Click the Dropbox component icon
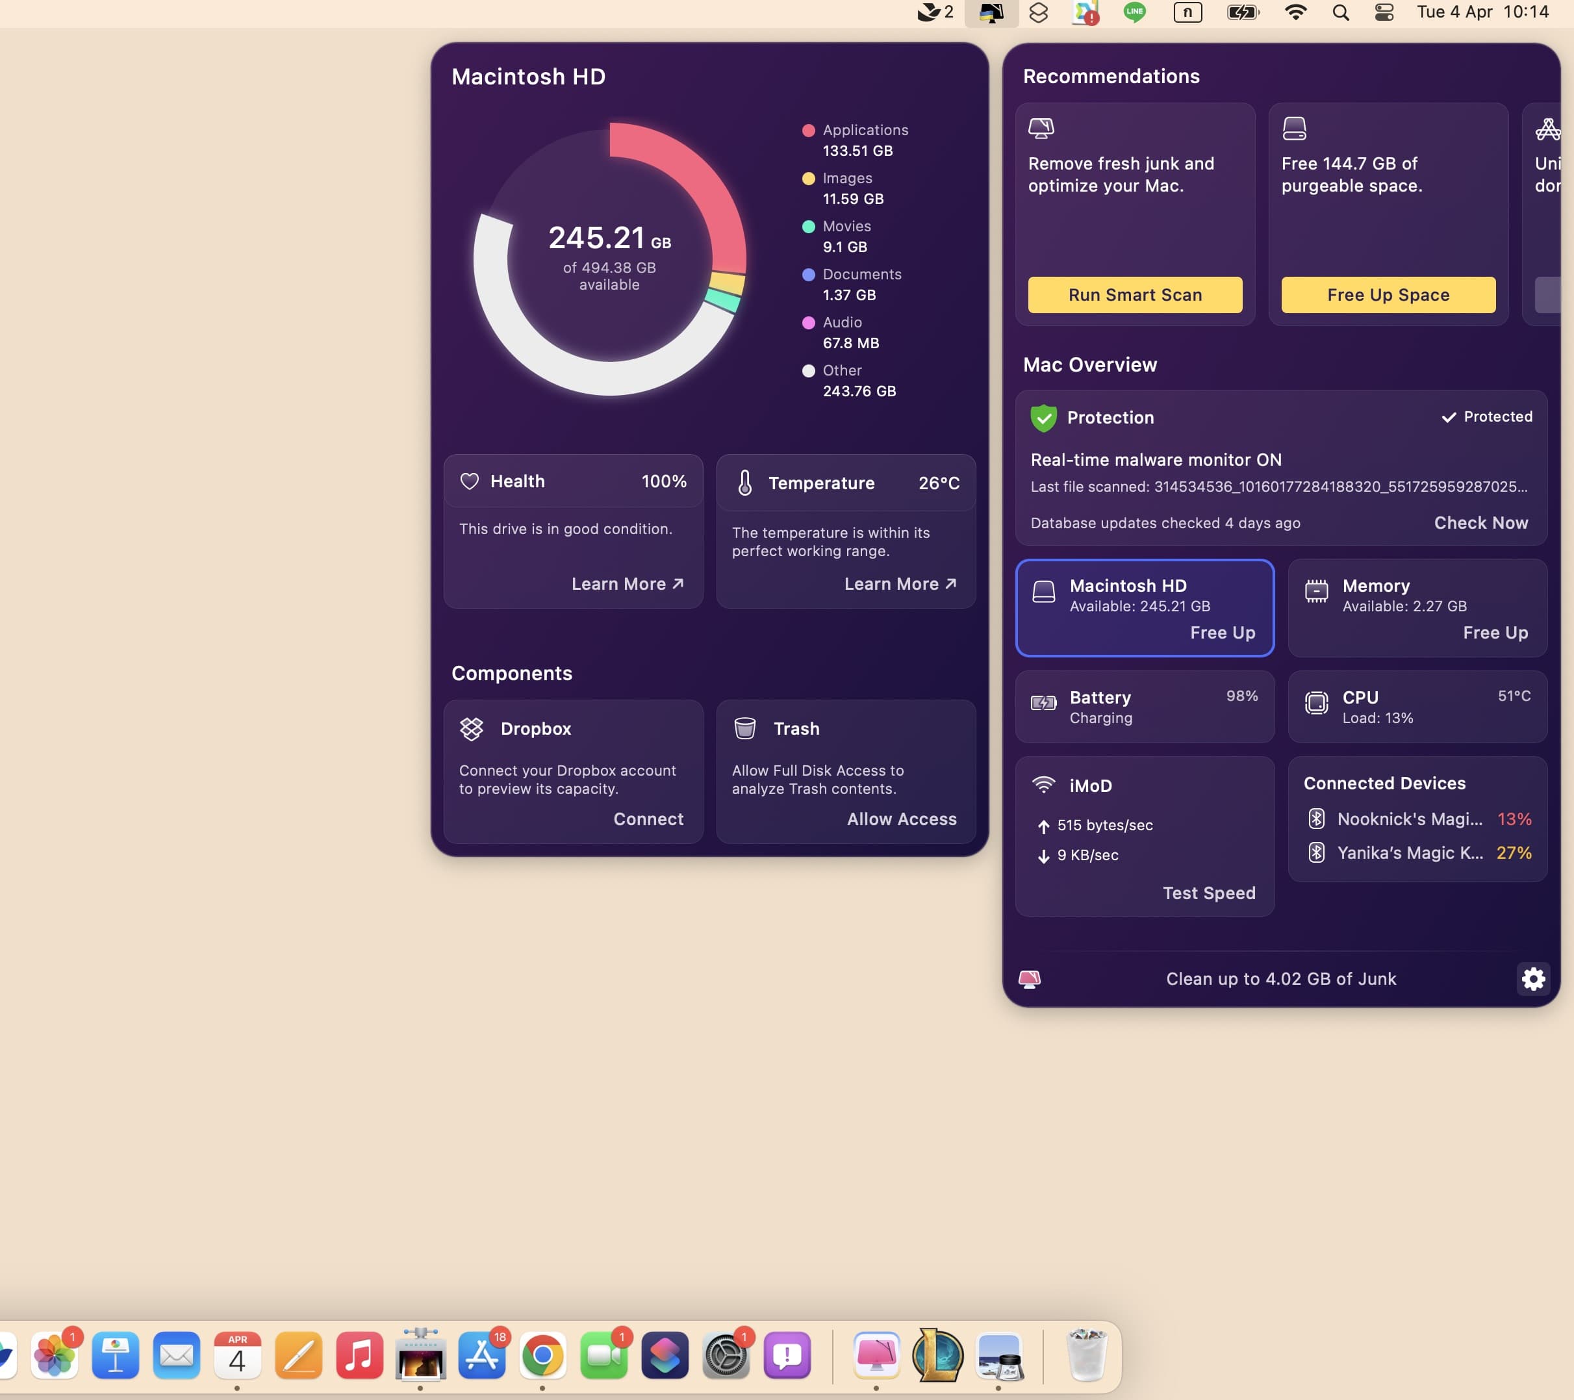Screen dimensions: 1574x1400 [x=471, y=728]
